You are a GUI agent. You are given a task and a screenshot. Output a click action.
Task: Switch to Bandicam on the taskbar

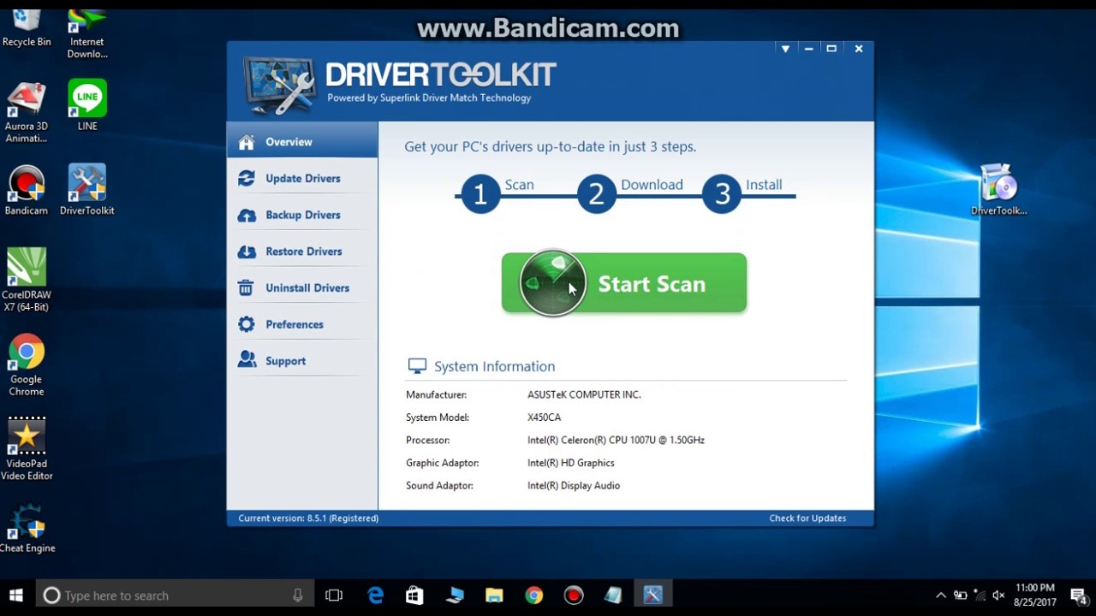pos(574,595)
